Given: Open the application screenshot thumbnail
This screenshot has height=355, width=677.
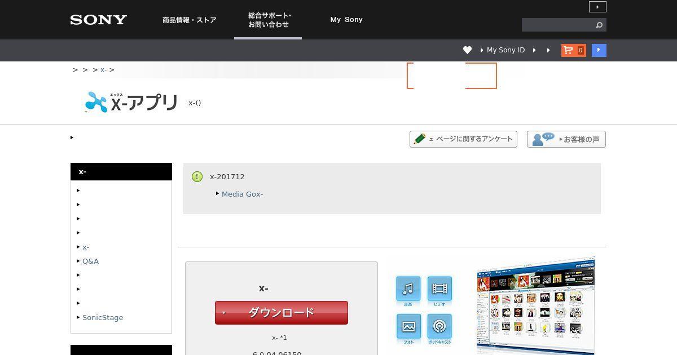Looking at the screenshot, I should pos(535,306).
